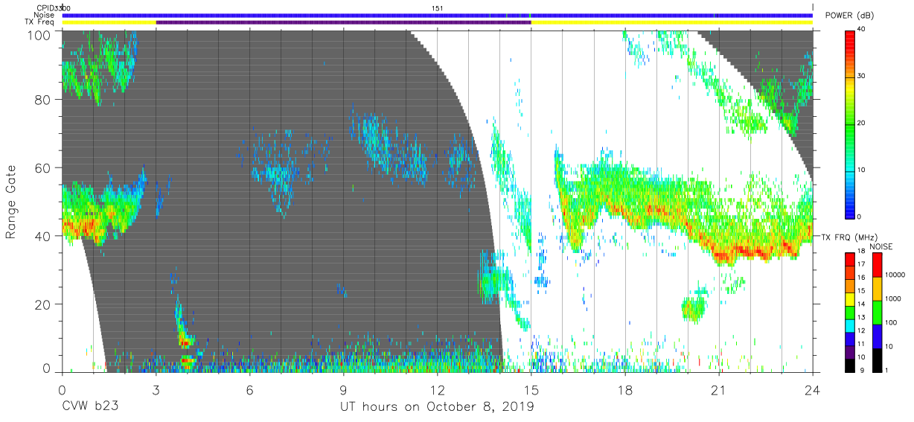Click the x-axis tick label '6'
The image size is (914, 422).
point(249,389)
